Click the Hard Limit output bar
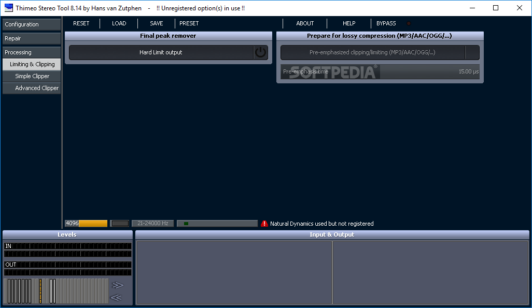The height and width of the screenshot is (308, 532). pos(161,52)
